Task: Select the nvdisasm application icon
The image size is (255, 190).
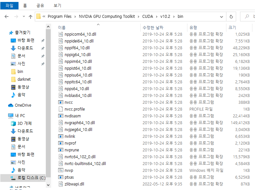Action: (61, 116)
